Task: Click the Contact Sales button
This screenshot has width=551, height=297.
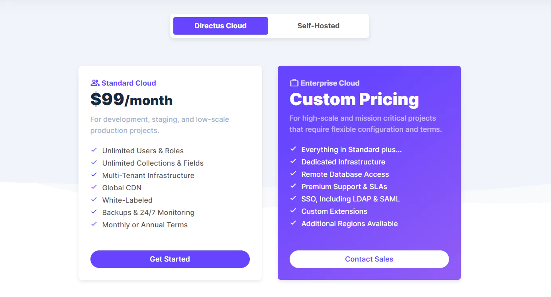Action: [x=369, y=259]
